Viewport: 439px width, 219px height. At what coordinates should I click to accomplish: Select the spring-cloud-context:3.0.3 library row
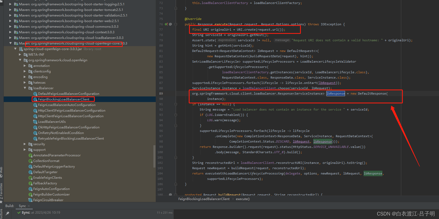[x=80, y=32]
